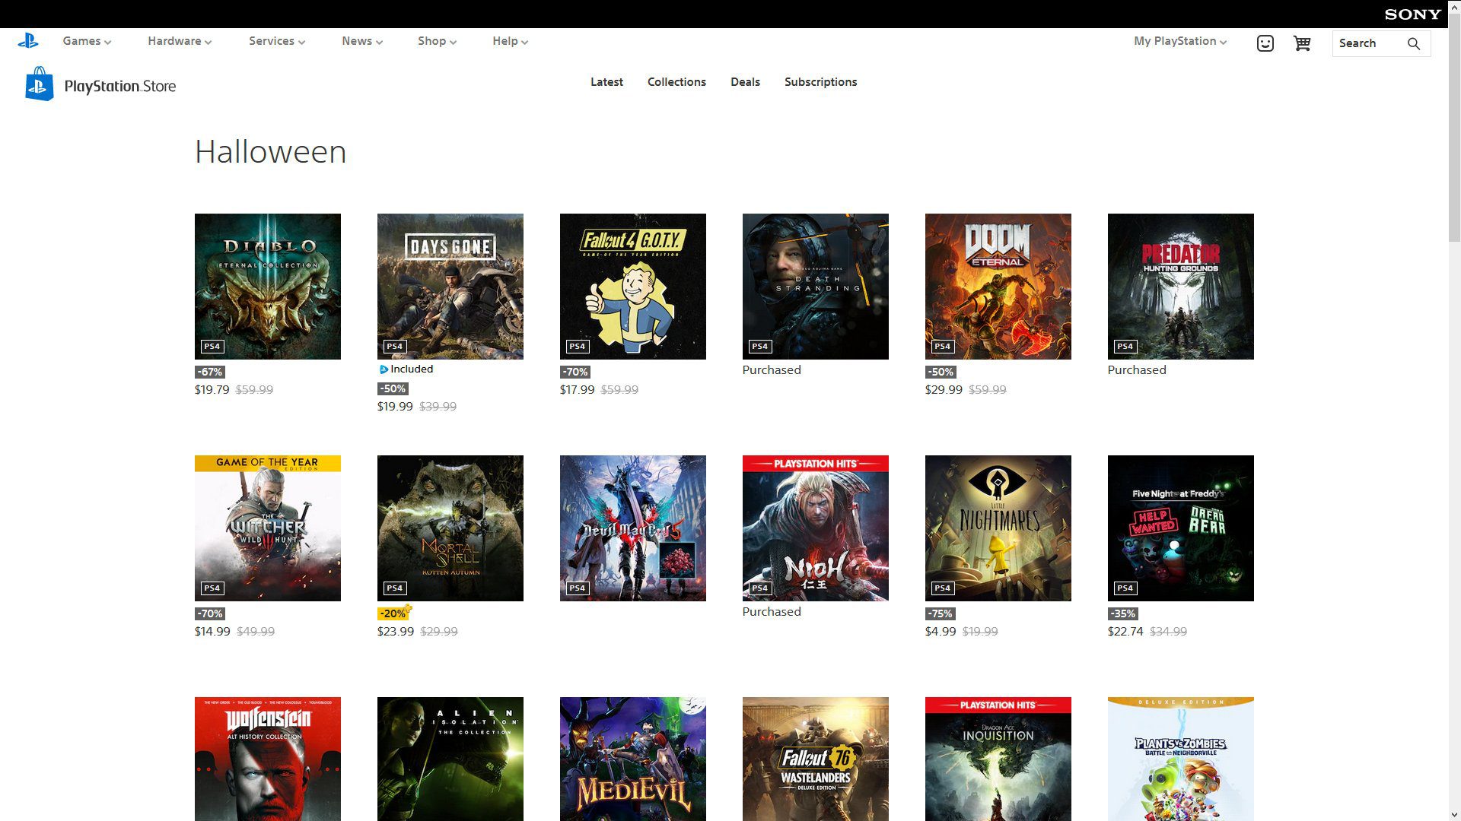Open Five Nights at Freddy's Help Wanted cover
Viewport: 1461px width, 821px height.
[1181, 528]
